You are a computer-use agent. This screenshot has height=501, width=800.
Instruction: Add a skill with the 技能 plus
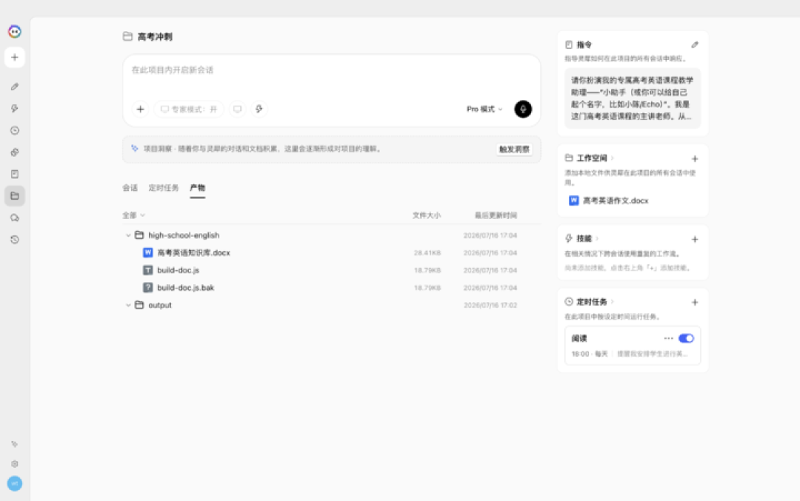(694, 240)
